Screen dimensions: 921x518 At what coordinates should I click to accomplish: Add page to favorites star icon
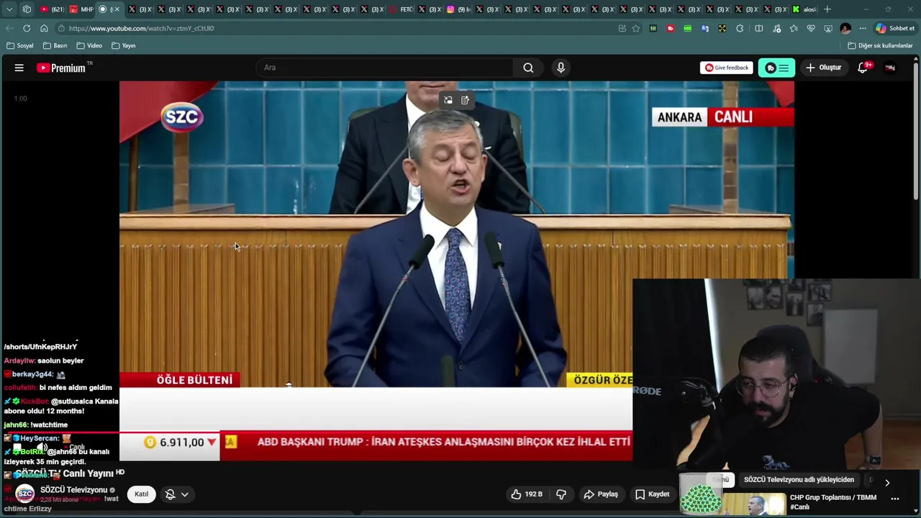pos(636,28)
